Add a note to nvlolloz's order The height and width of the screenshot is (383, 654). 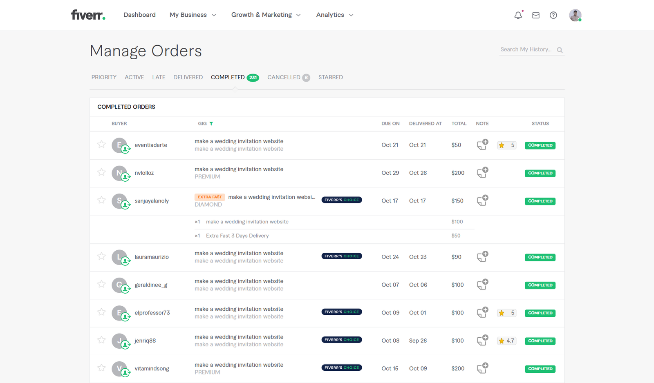click(x=482, y=173)
